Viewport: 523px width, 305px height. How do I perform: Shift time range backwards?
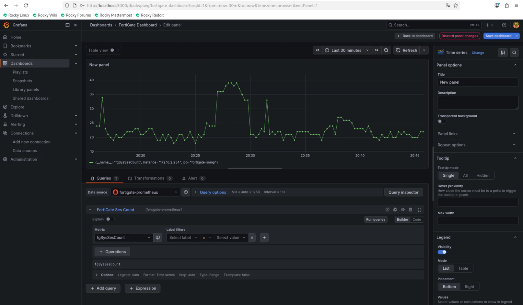point(318,50)
